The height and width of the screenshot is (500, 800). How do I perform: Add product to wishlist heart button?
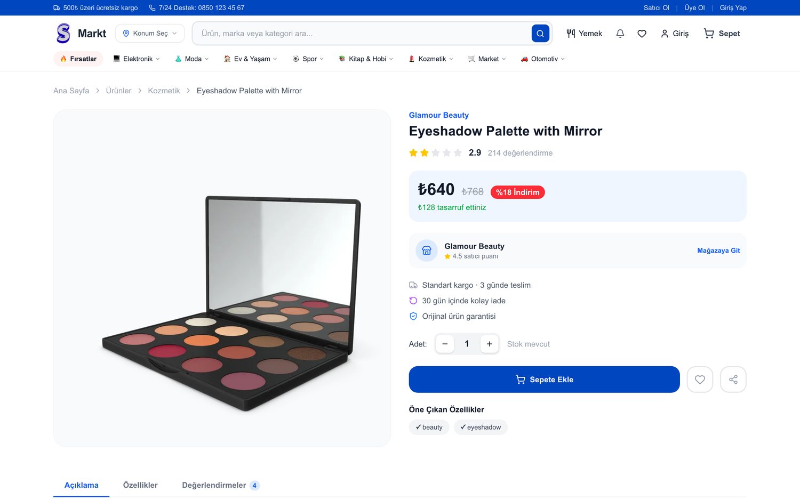(x=700, y=380)
